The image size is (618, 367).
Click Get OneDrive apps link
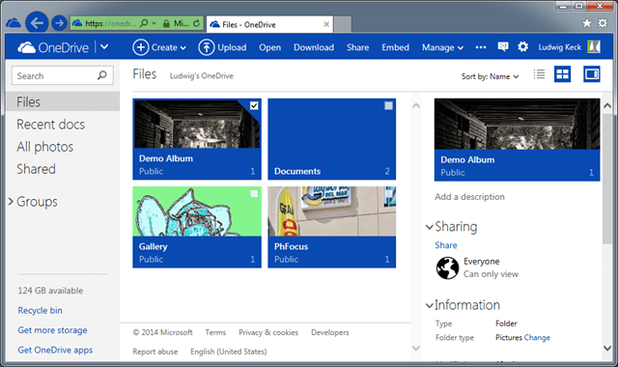(x=55, y=350)
